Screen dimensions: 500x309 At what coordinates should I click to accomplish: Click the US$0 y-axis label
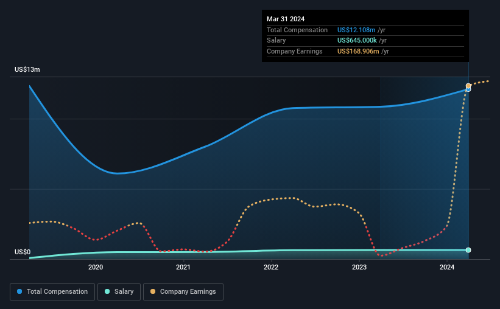pos(23,252)
